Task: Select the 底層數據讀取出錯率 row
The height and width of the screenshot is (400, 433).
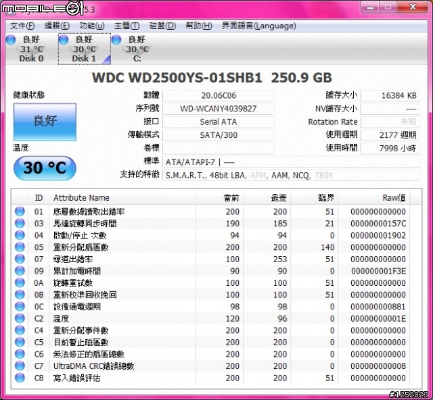Action: (x=211, y=211)
